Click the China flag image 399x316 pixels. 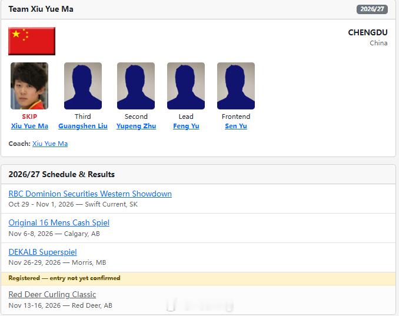tap(32, 41)
